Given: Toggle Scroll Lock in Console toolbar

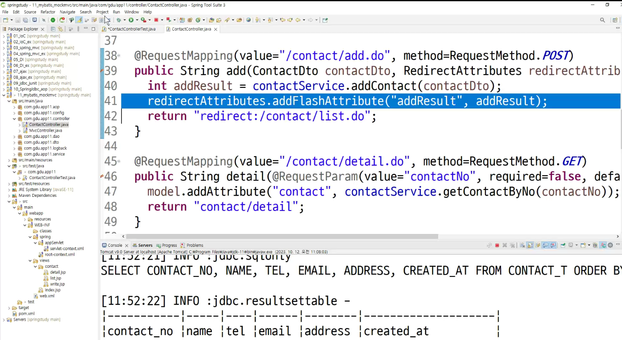Looking at the screenshot, I should point(530,245).
